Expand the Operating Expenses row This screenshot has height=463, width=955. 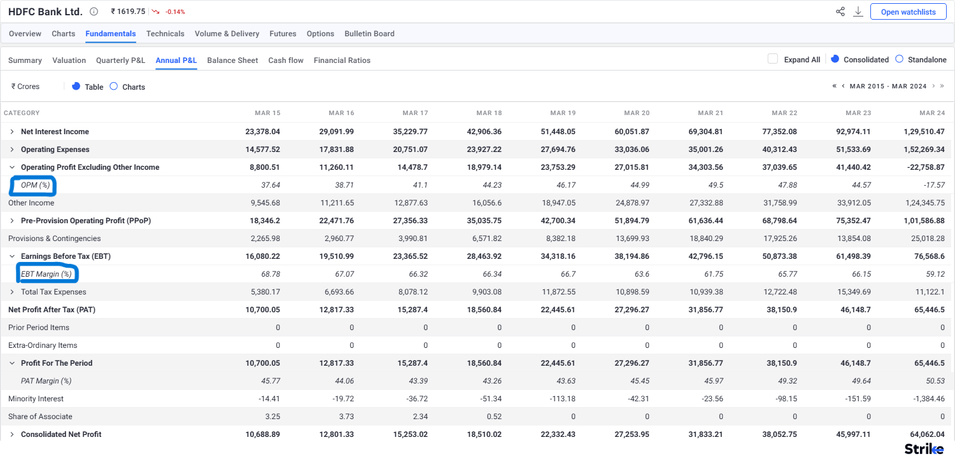(x=11, y=149)
